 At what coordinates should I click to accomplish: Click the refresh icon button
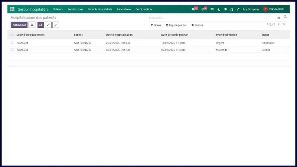[x=40, y=25]
